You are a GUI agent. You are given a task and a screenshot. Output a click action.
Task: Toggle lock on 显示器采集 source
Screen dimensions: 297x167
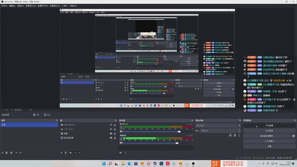coord(115,138)
